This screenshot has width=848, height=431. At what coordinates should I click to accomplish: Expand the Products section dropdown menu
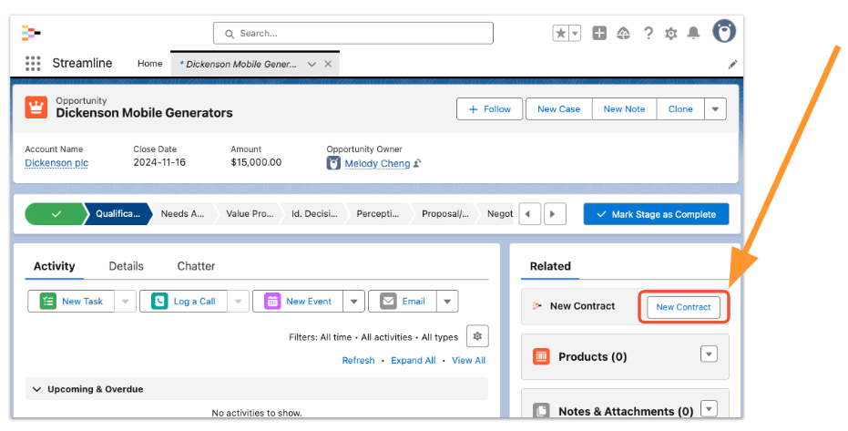[709, 354]
